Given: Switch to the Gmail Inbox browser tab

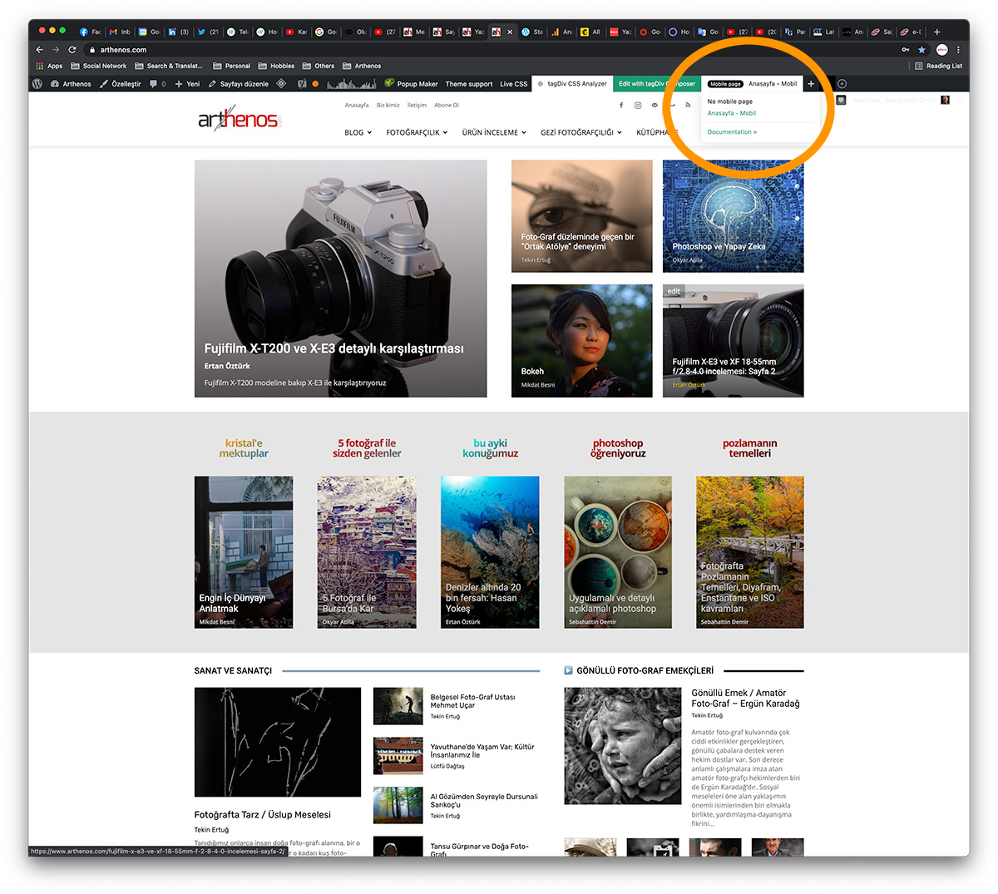Looking at the screenshot, I should [x=120, y=32].
